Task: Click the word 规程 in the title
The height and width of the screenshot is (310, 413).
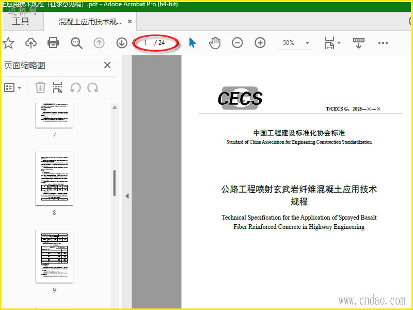Action: click(299, 202)
